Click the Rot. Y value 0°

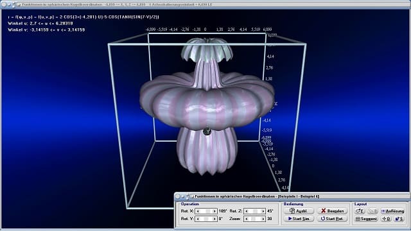(220, 219)
